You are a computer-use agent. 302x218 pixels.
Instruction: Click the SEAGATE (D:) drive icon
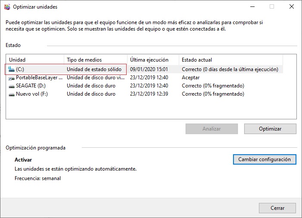(11, 86)
